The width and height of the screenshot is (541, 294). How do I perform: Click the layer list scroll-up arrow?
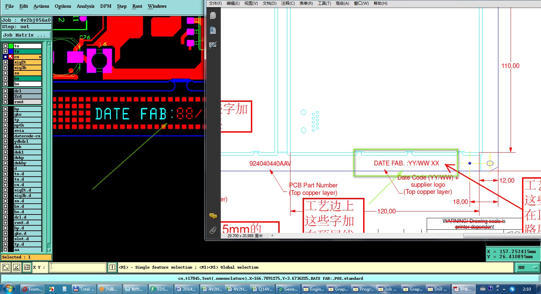49,44
